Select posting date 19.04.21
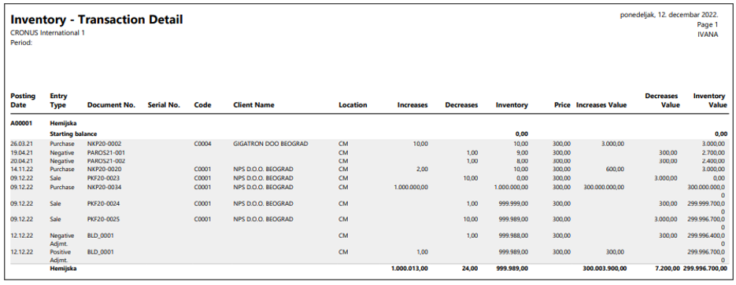This screenshot has width=736, height=285. tap(21, 152)
